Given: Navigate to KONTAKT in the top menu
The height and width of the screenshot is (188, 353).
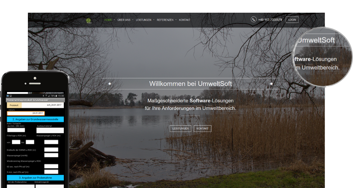Looking at the screenshot, I should tap(185, 20).
